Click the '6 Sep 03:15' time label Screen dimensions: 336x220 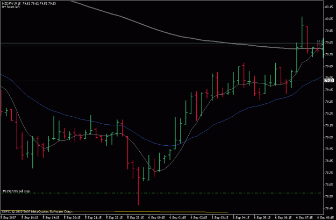(220, 218)
